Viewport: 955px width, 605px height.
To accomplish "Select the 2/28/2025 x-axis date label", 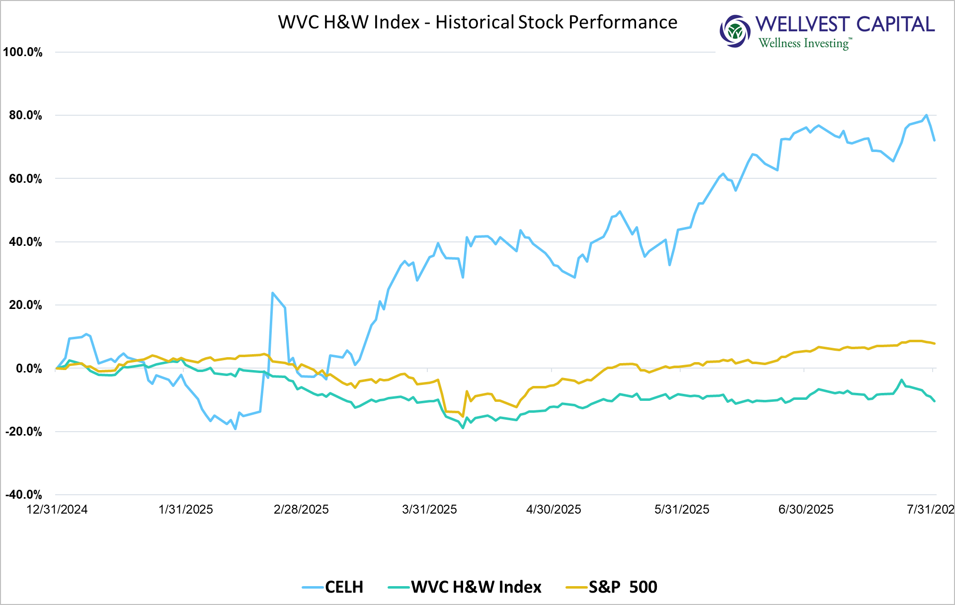I will pyautogui.click(x=301, y=509).
